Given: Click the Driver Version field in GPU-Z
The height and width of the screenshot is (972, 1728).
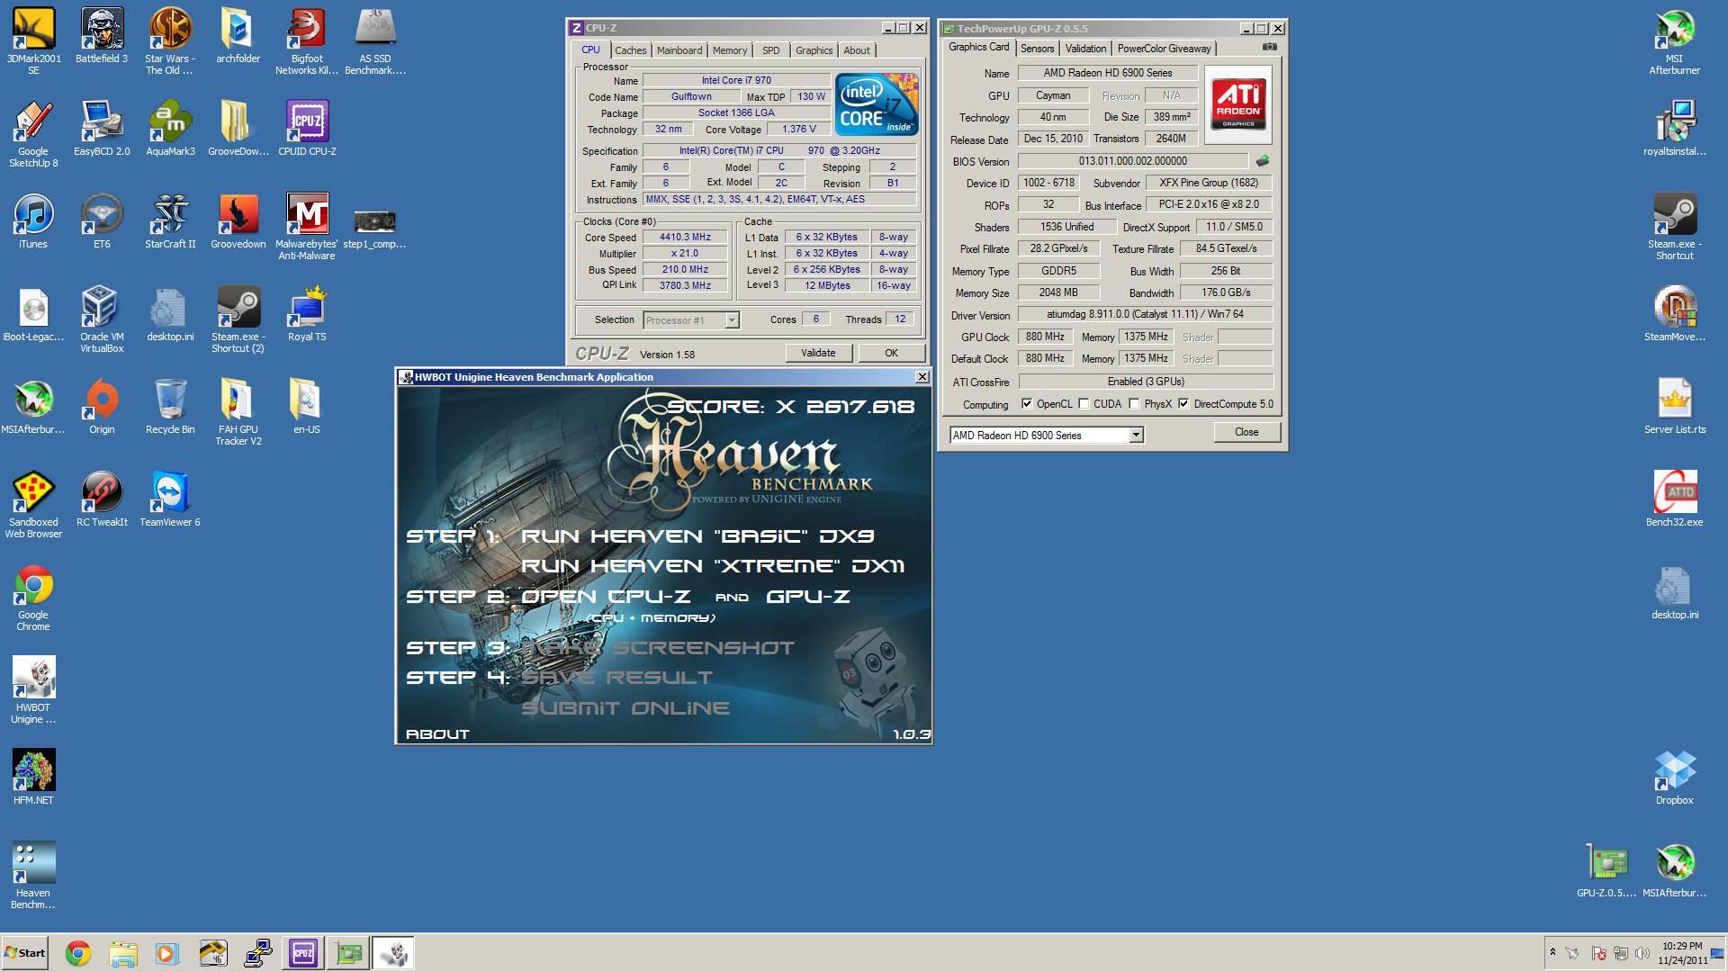Looking at the screenshot, I should tap(1145, 315).
